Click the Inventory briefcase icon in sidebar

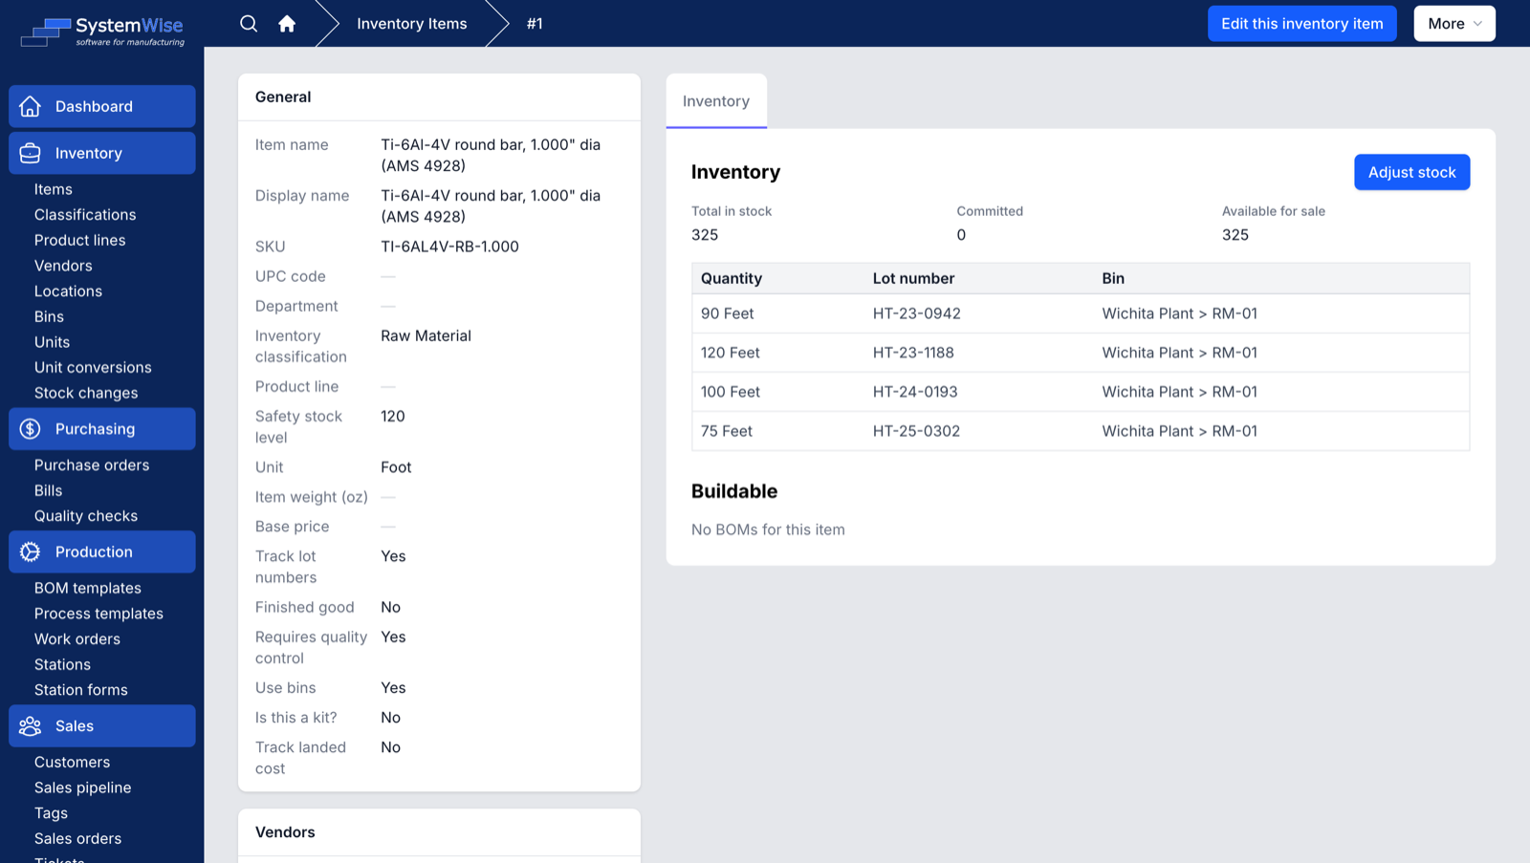pos(31,153)
